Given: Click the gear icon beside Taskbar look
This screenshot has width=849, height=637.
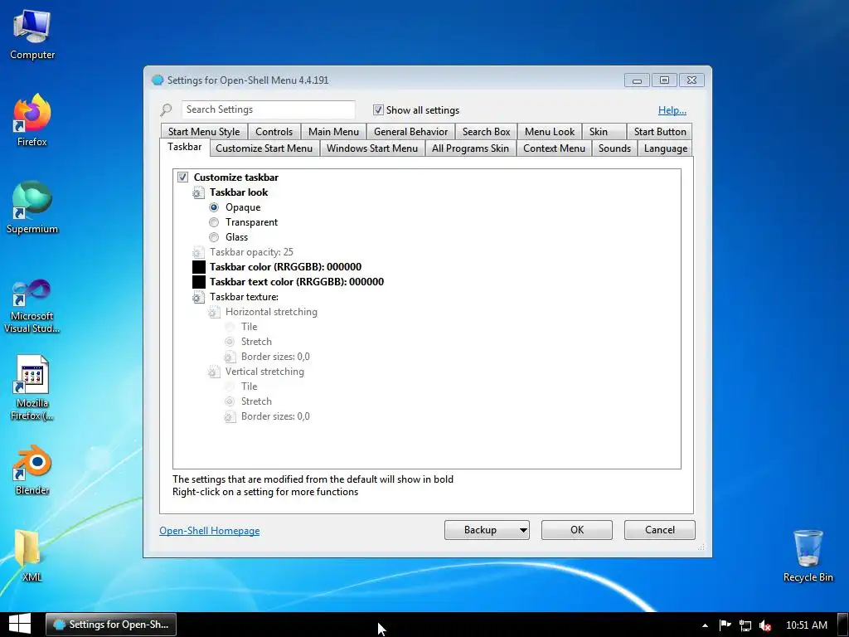Looking at the screenshot, I should pyautogui.click(x=199, y=192).
